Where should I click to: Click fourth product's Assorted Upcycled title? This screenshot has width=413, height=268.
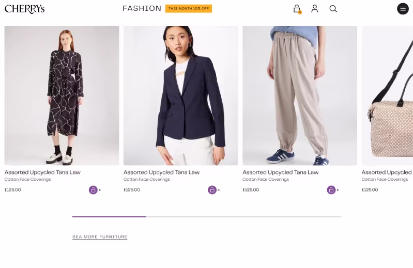point(387,172)
